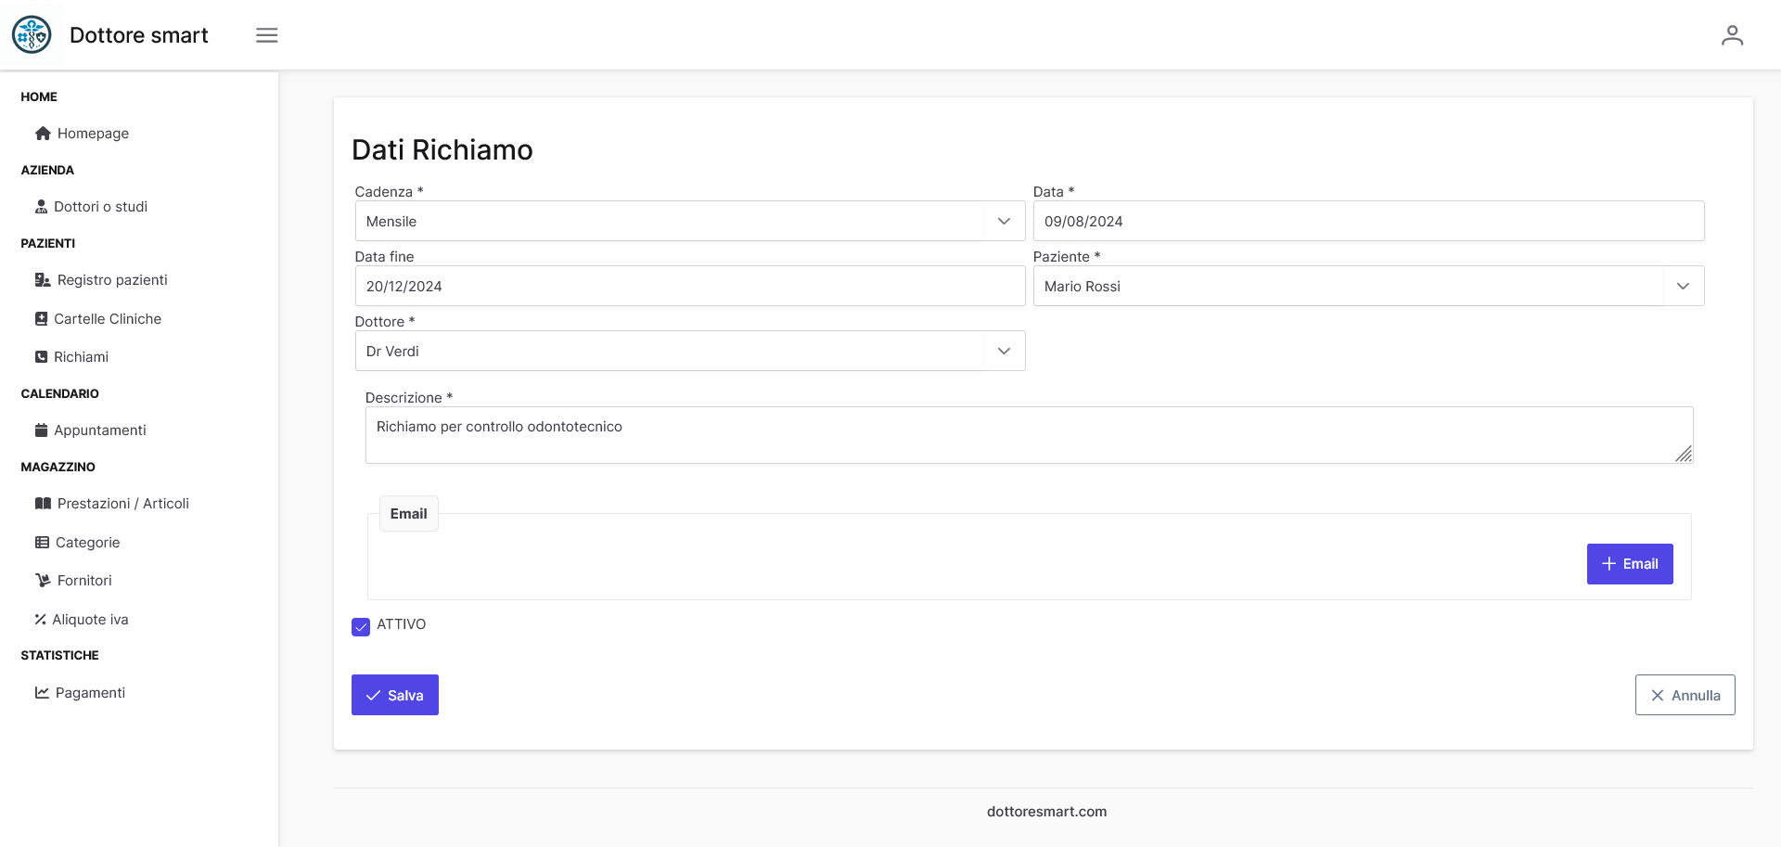Click the Dottore smart title text
The height and width of the screenshot is (847, 1781).
pos(139,35)
